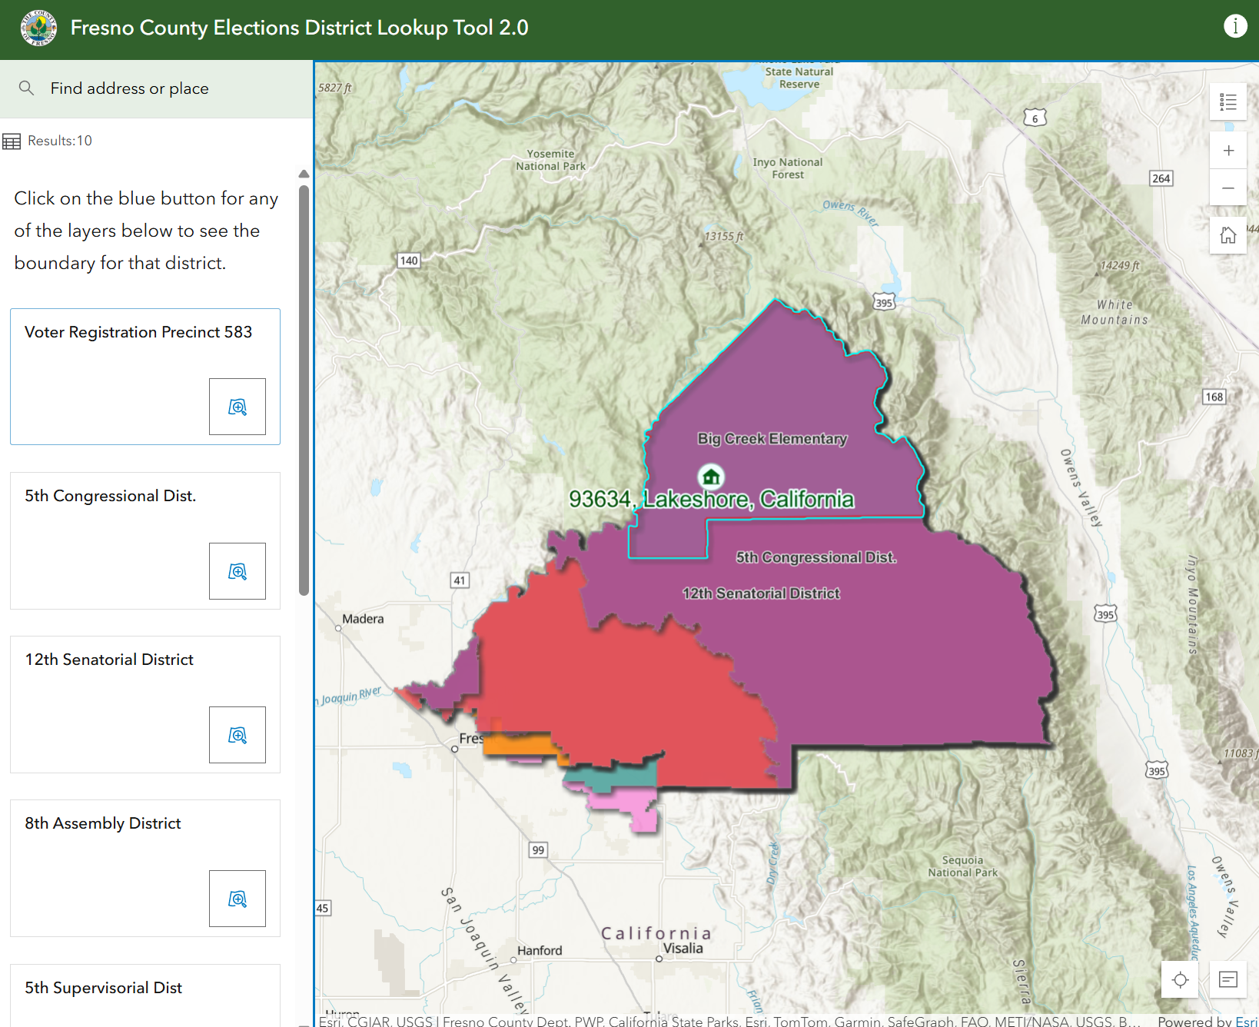Click the Find address or place field
Viewport: 1259px width, 1027px height.
click(129, 88)
